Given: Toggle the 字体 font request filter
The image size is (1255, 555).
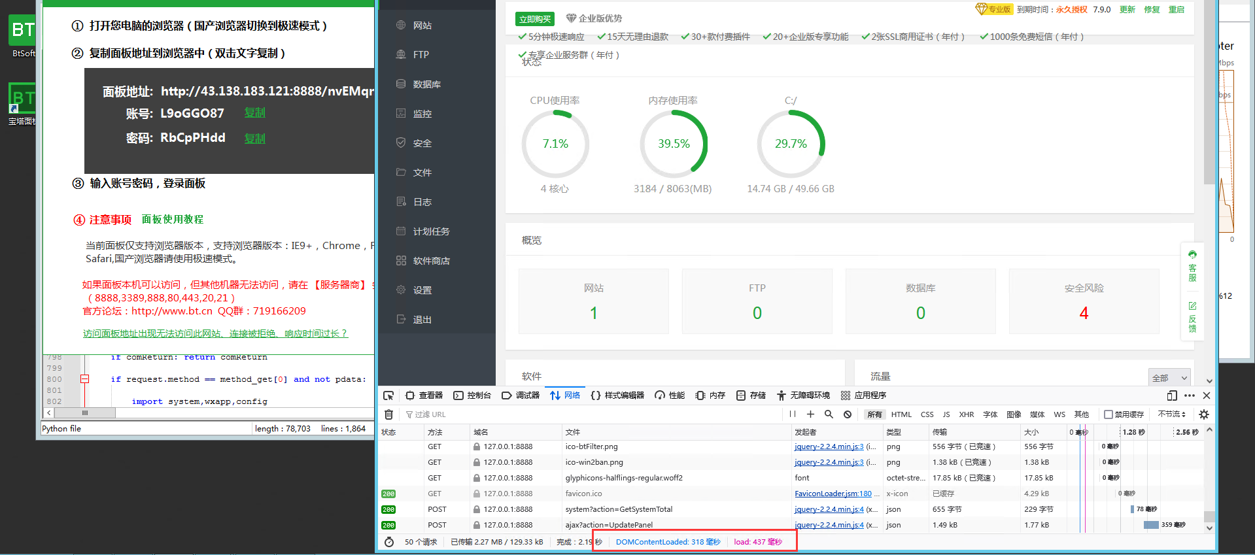Looking at the screenshot, I should click(990, 414).
